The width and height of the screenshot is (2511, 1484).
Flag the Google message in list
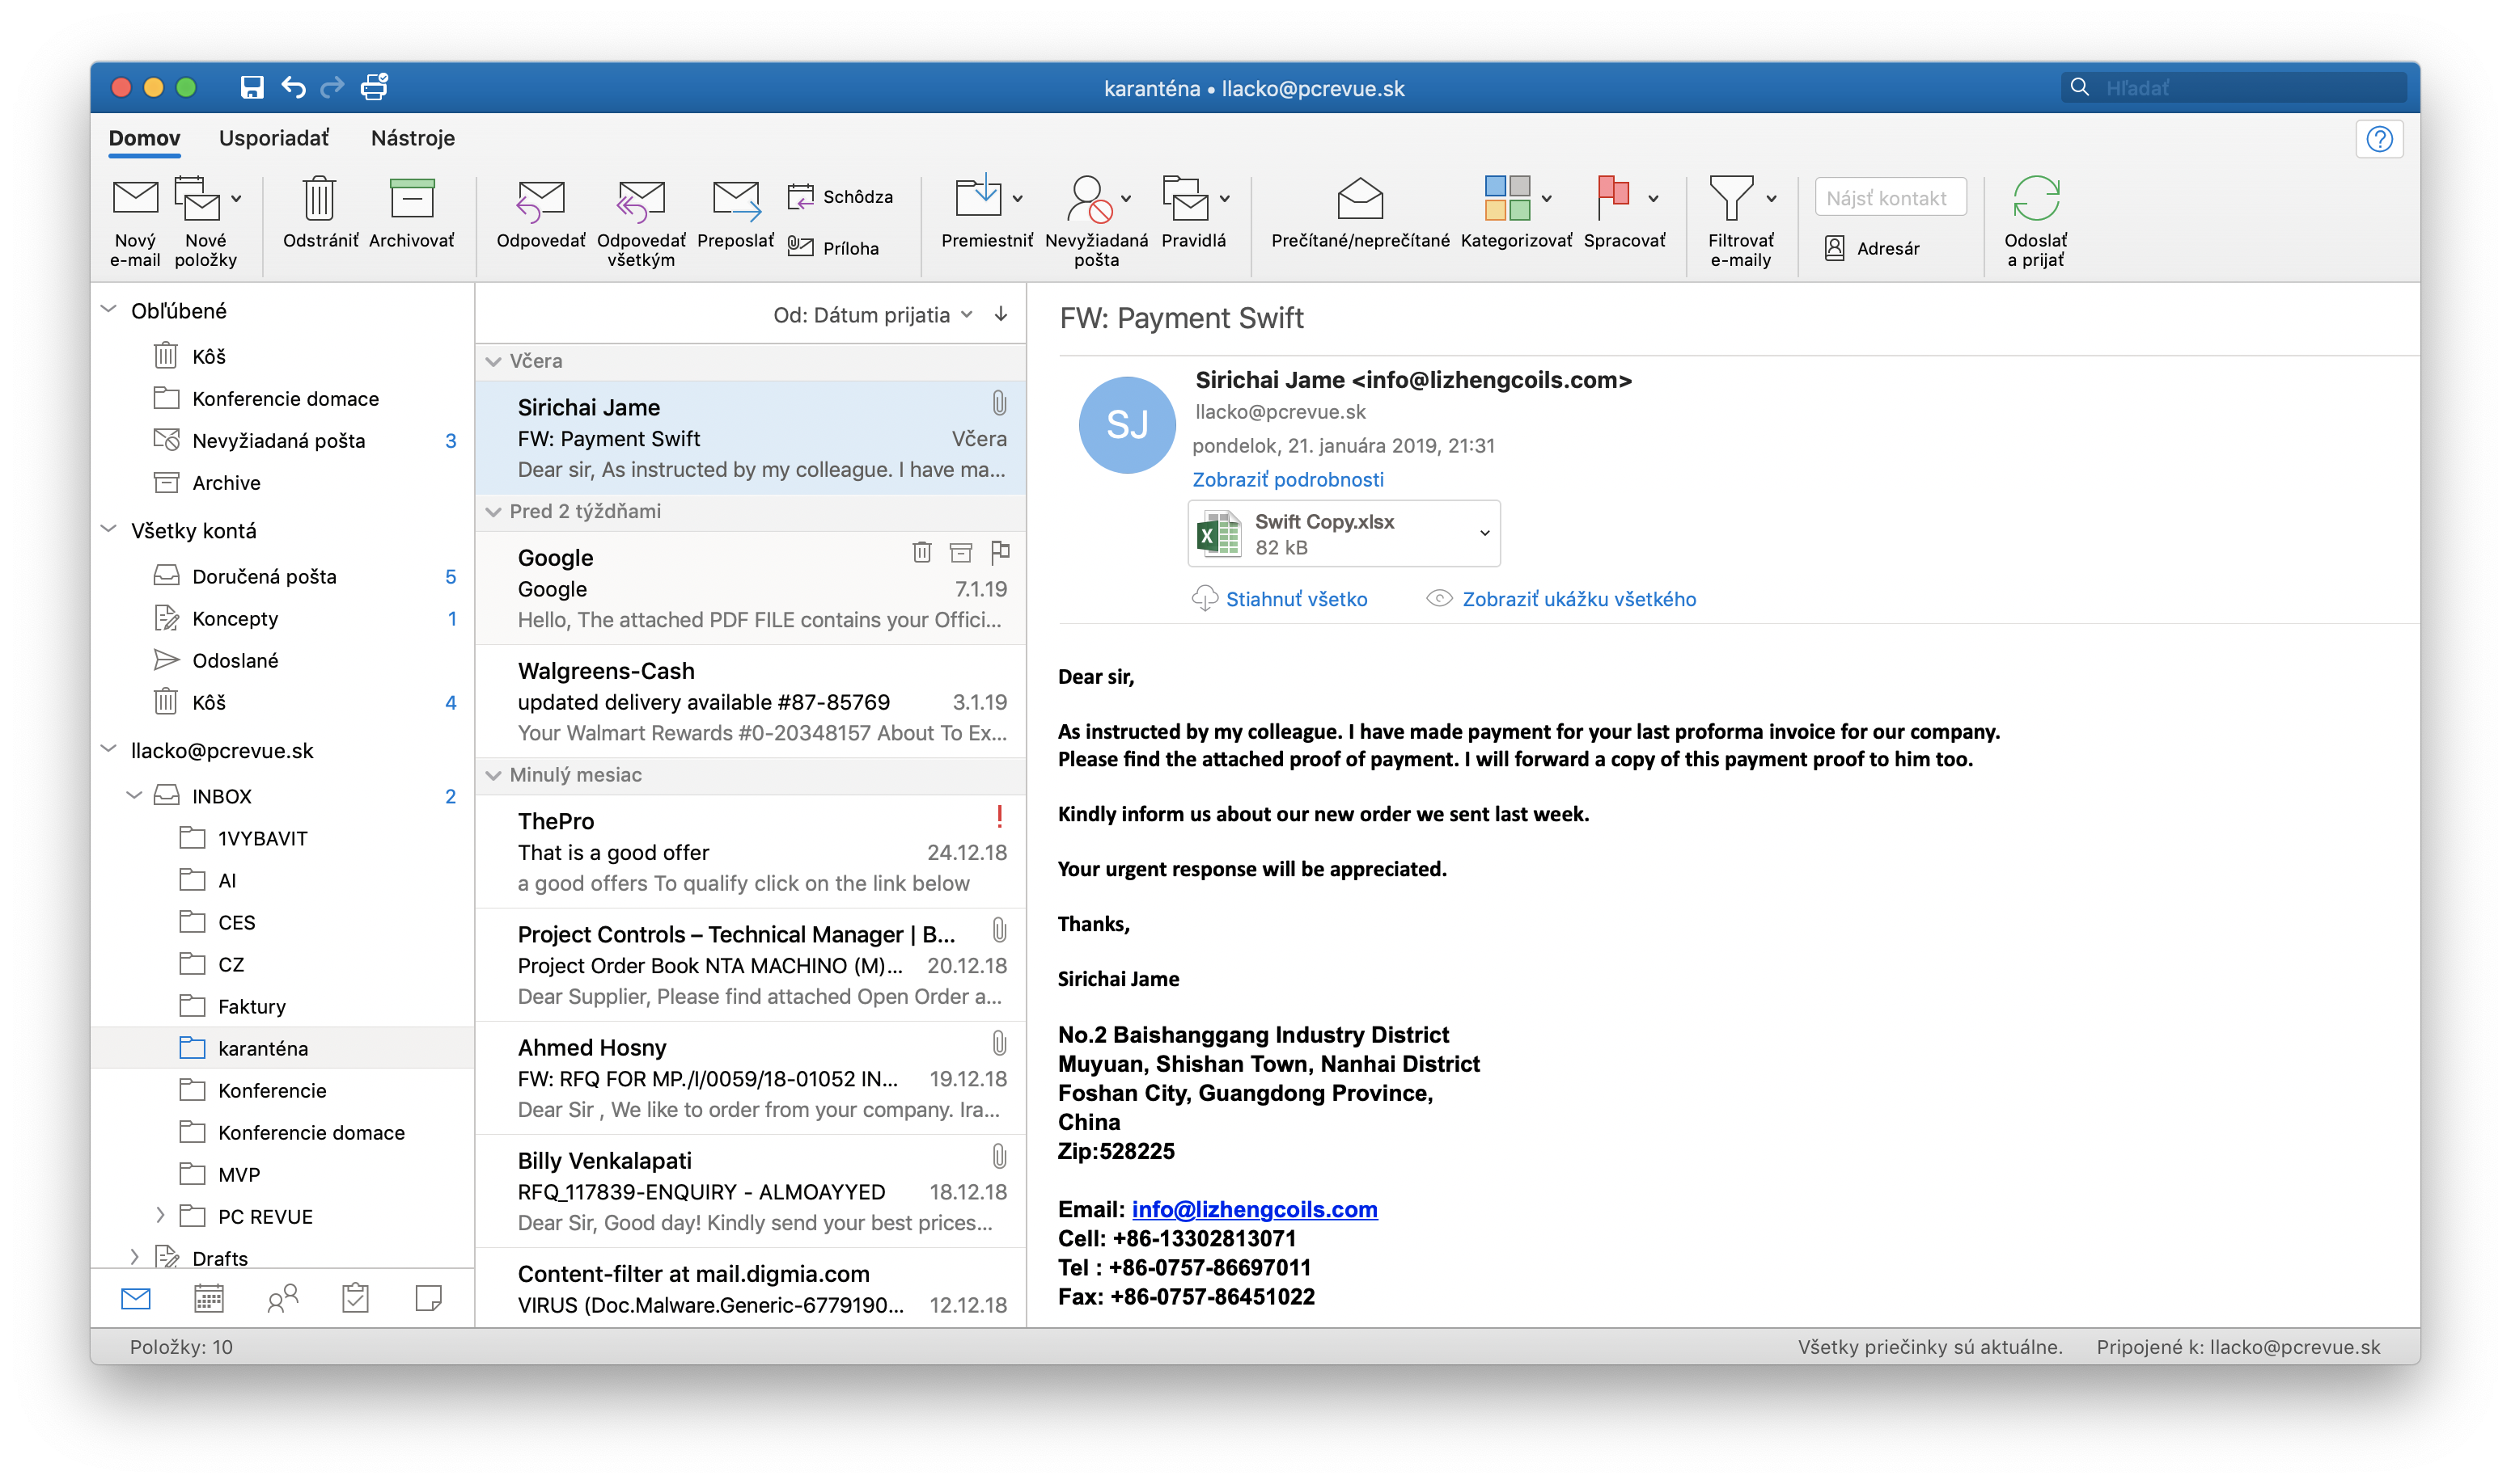click(1000, 552)
